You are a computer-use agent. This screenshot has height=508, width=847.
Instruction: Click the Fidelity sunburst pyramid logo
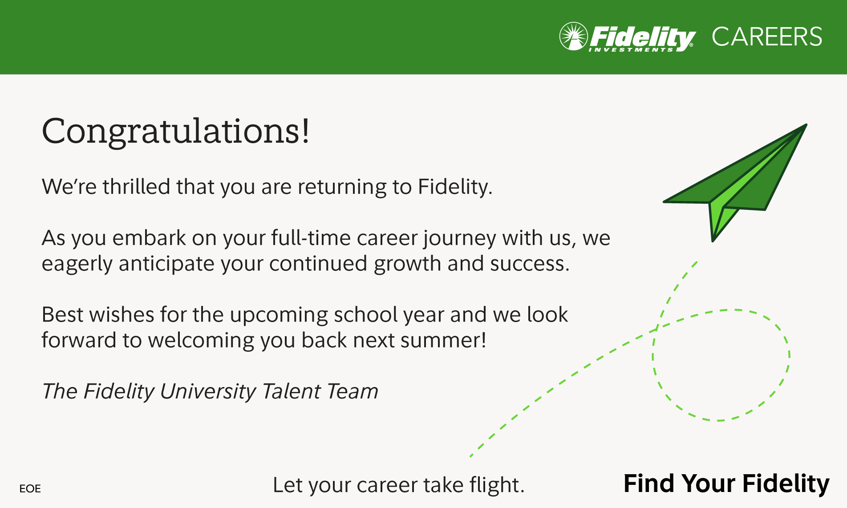573,36
